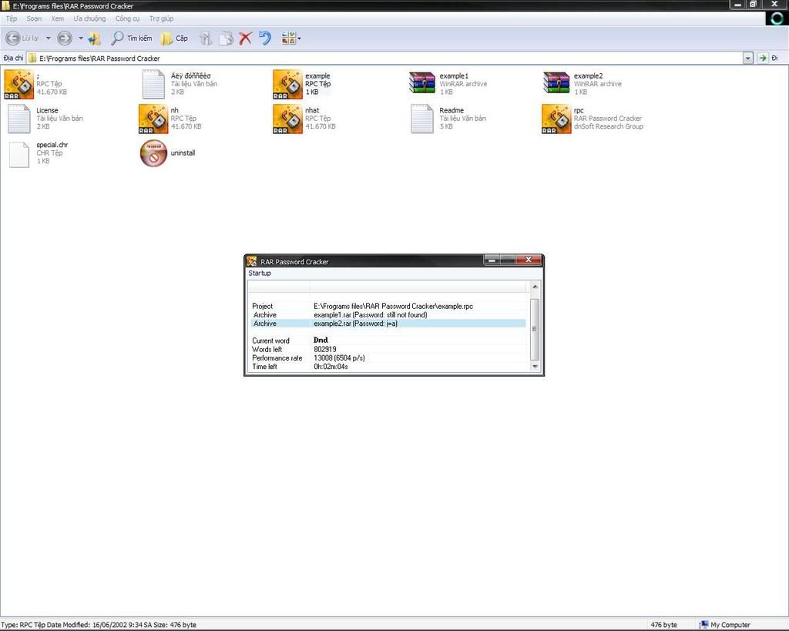Open the Views dropdown button

290,39
